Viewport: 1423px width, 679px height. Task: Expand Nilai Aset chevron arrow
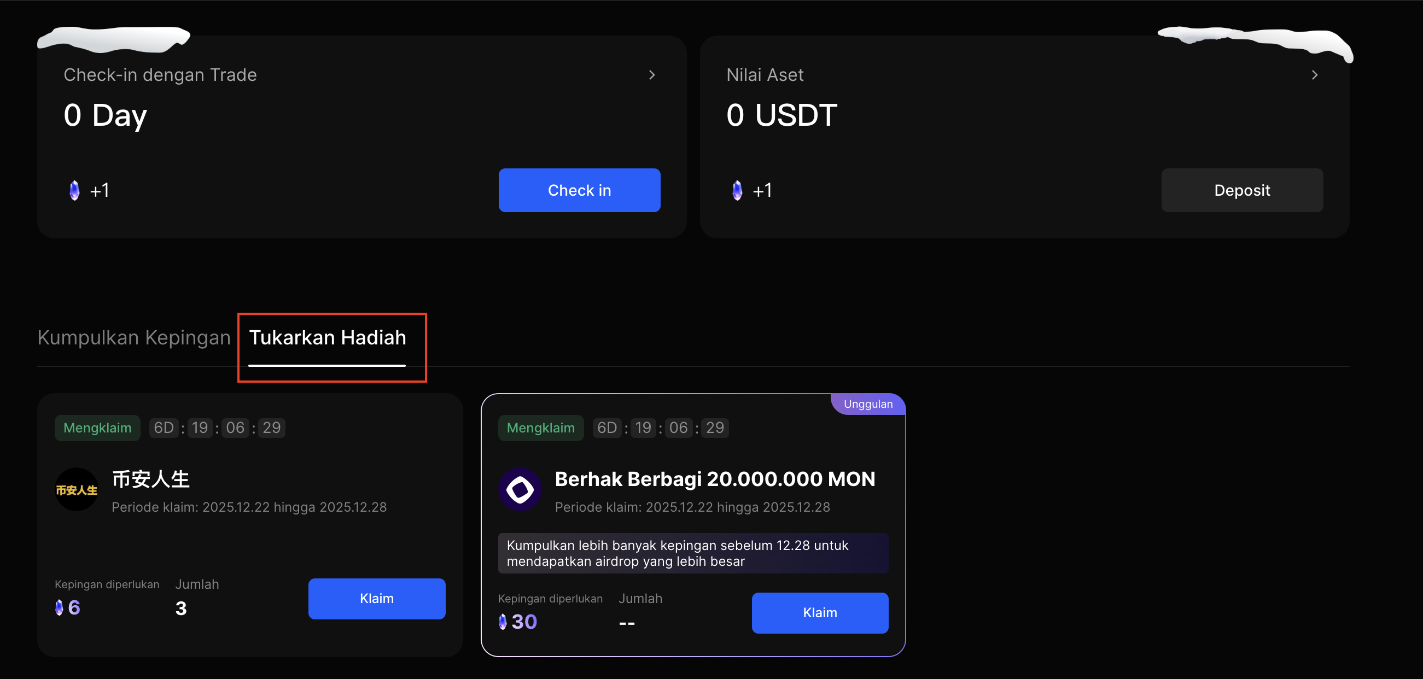[1314, 75]
